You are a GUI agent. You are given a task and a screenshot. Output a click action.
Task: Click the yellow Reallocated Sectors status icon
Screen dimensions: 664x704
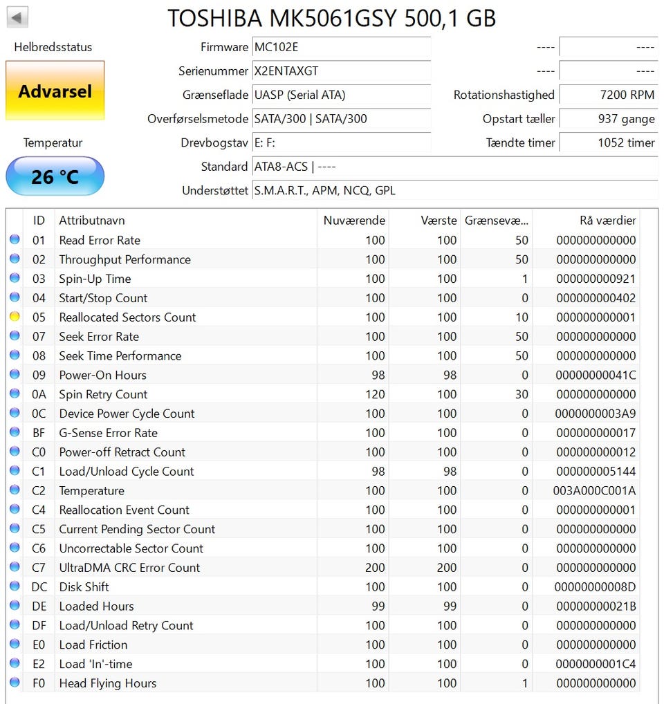[x=15, y=317]
